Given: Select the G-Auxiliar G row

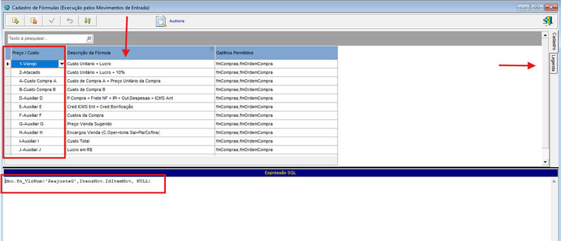Looking at the screenshot, I should pos(38,124).
